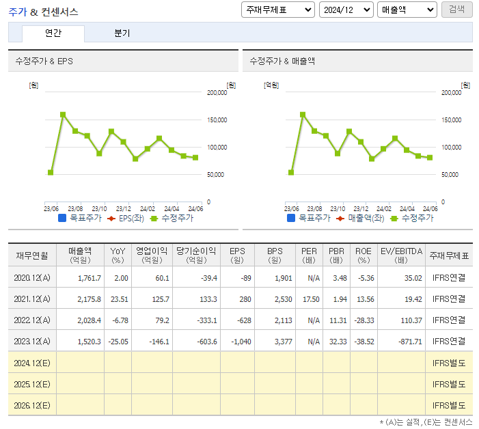Click green 수정주가 legend marker in 매출액 chart
This screenshot has width=479, height=429.
[394, 219]
